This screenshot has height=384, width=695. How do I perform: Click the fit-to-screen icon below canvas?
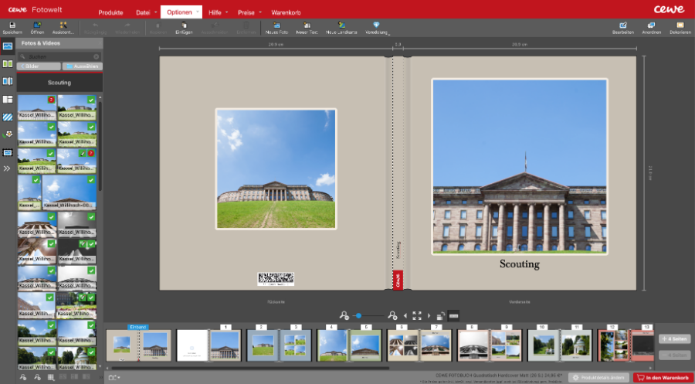[417, 315]
